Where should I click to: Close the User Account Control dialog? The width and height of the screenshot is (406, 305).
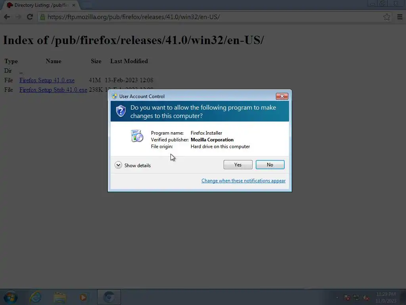tap(282, 96)
